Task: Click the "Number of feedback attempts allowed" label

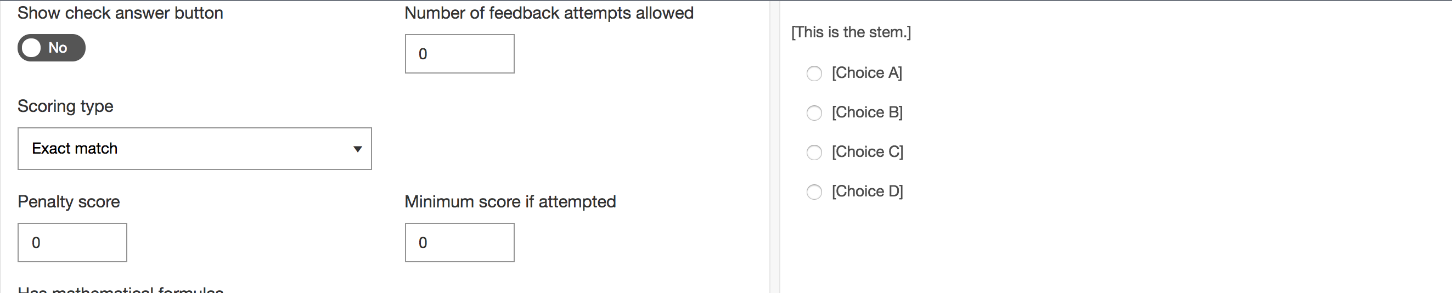Action: [549, 13]
